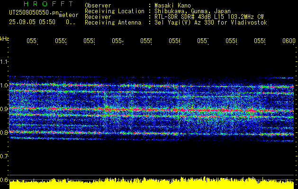Click the 0552 time marker
298x189 pixels.
point(61,41)
